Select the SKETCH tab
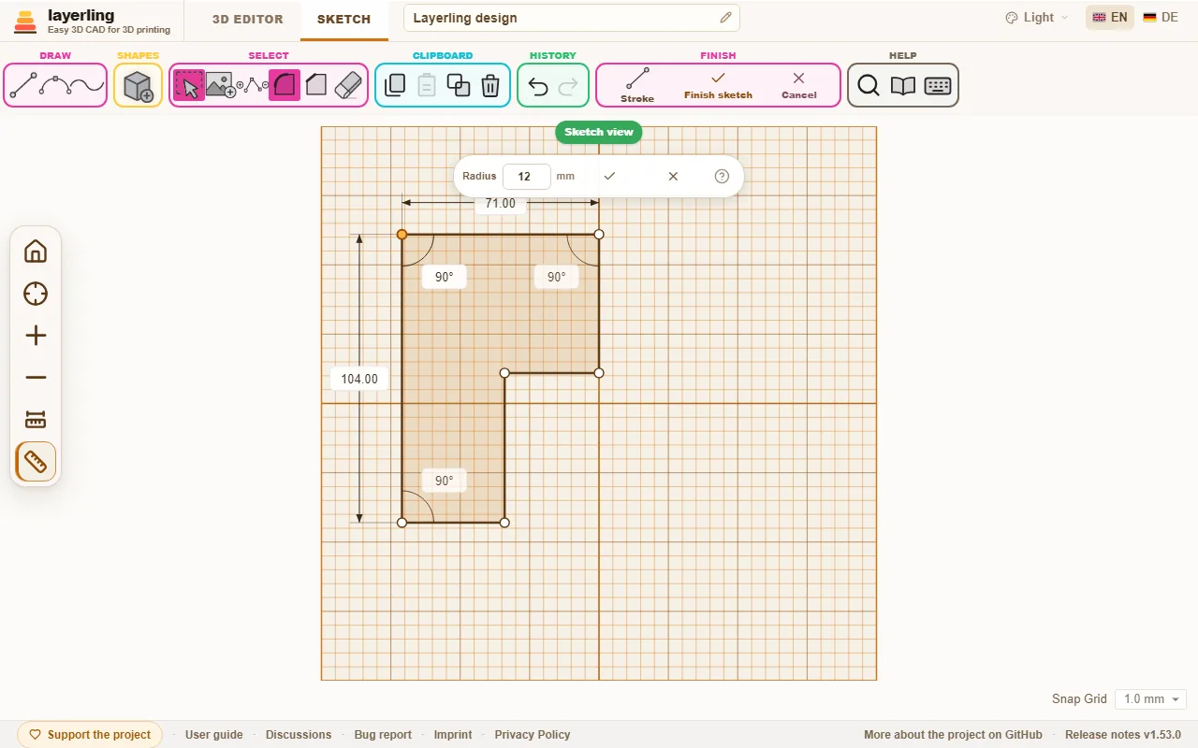Image resolution: width=1198 pixels, height=748 pixels. (x=343, y=19)
